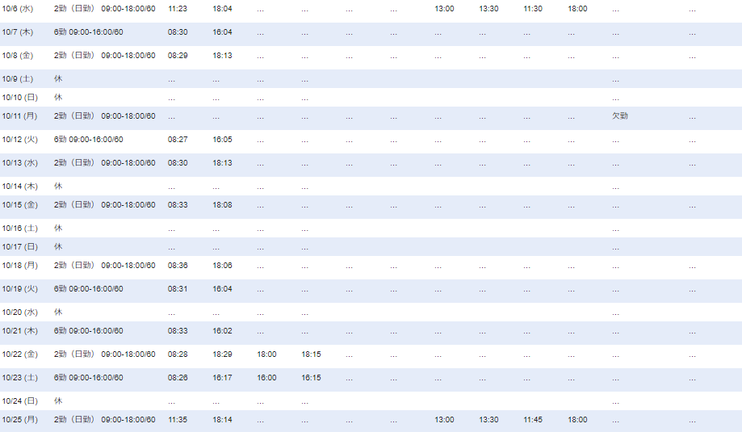Image resolution: width=742 pixels, height=432 pixels.
Task: Select the 16:04 clock-out time on 10/7
Action: (x=222, y=32)
